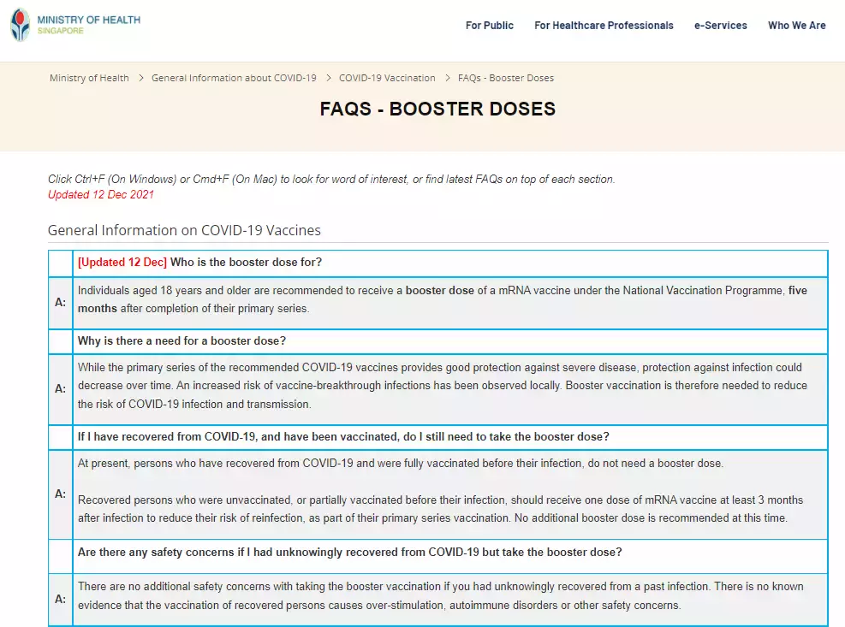Open the For Healthcare Professionals menu
Viewport: 845px width, 627px height.
[x=604, y=26]
